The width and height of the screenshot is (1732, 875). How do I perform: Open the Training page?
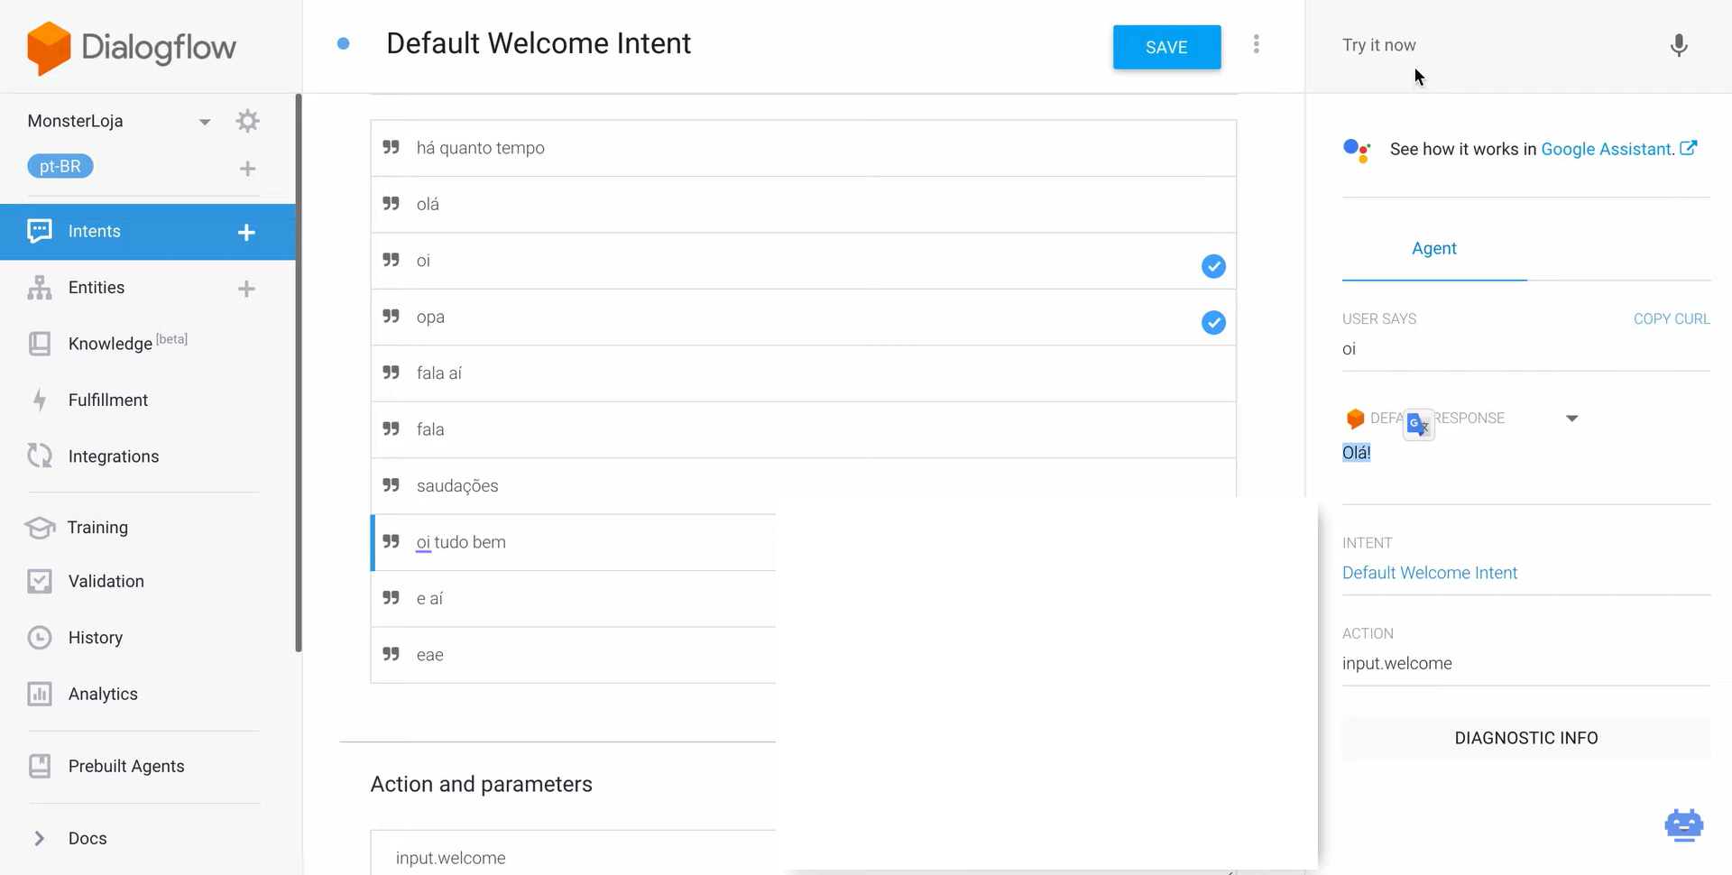[x=97, y=528]
